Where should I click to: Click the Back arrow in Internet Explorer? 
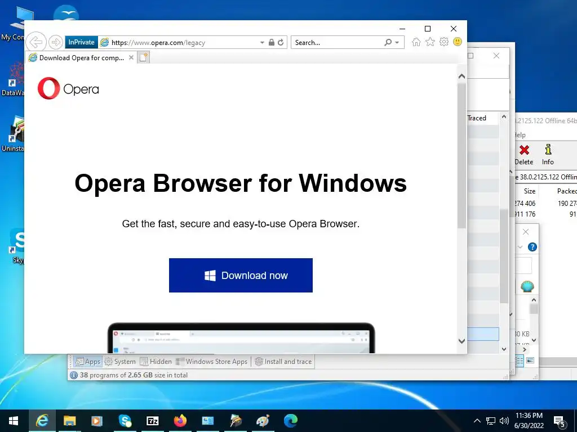[x=36, y=42]
